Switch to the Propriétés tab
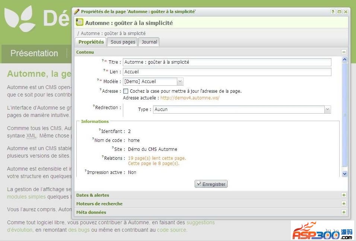356x241 pixels. coord(91,42)
